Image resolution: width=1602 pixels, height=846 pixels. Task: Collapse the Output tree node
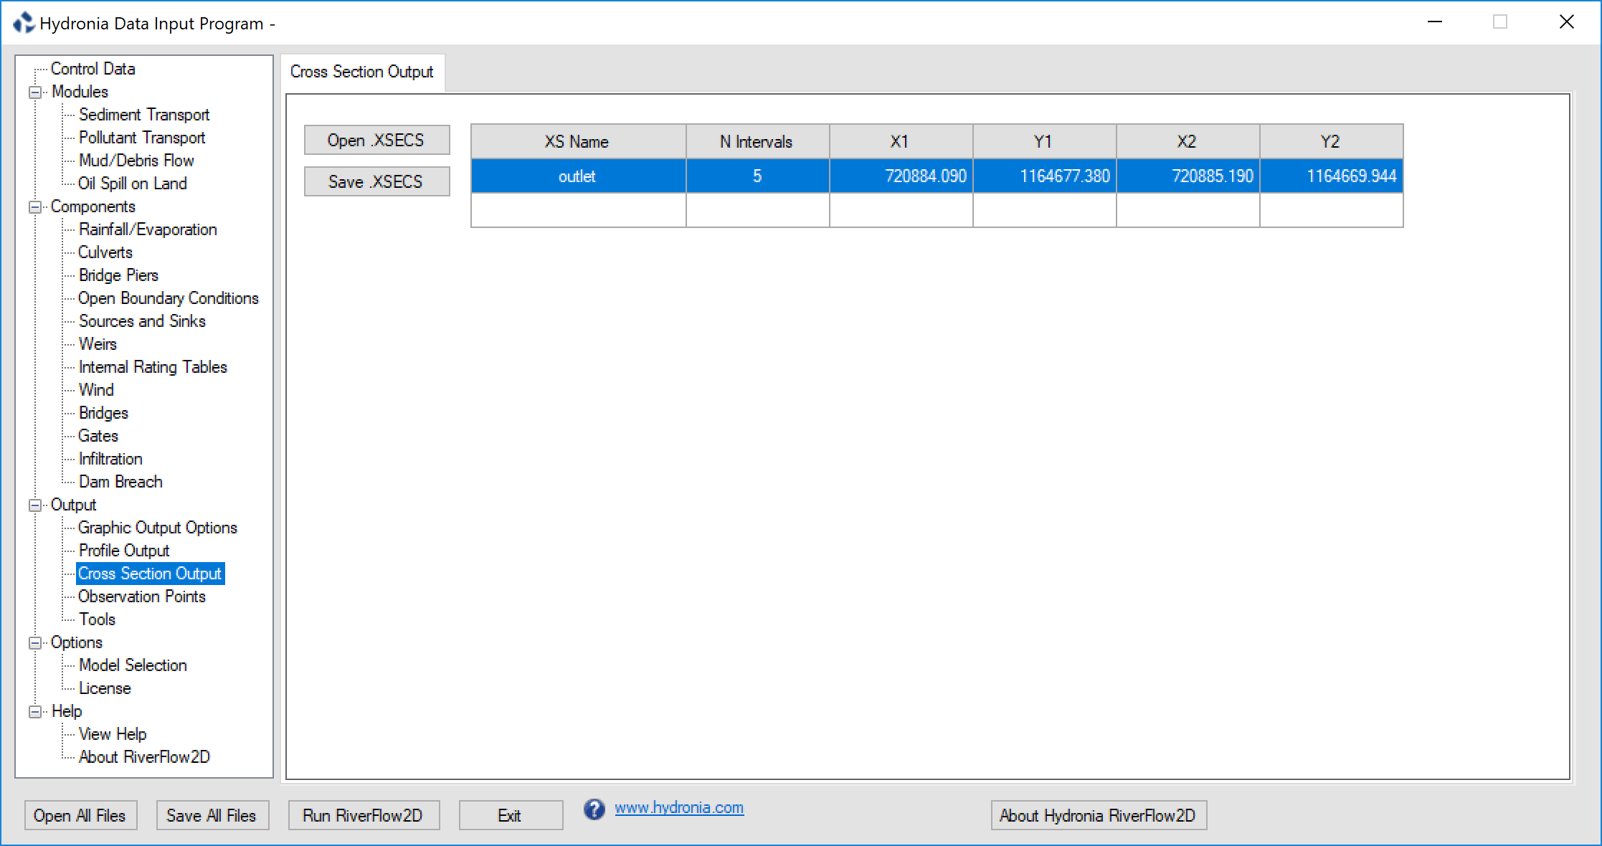(34, 505)
